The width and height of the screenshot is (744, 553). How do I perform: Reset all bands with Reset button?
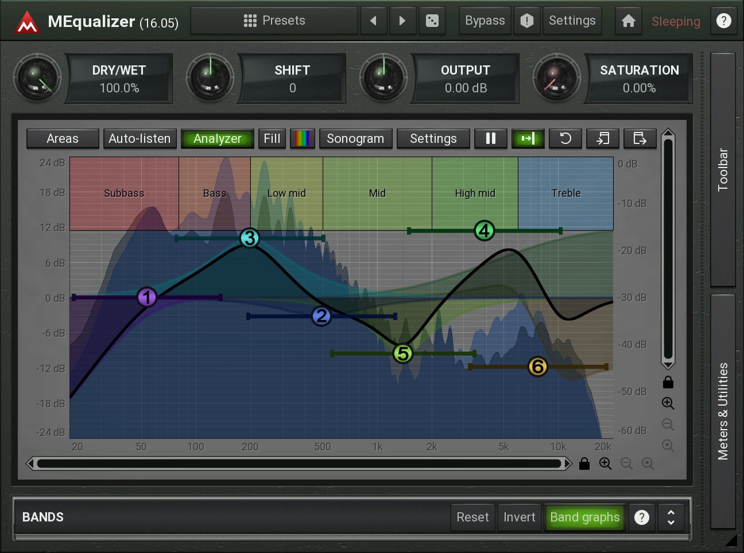click(x=472, y=517)
